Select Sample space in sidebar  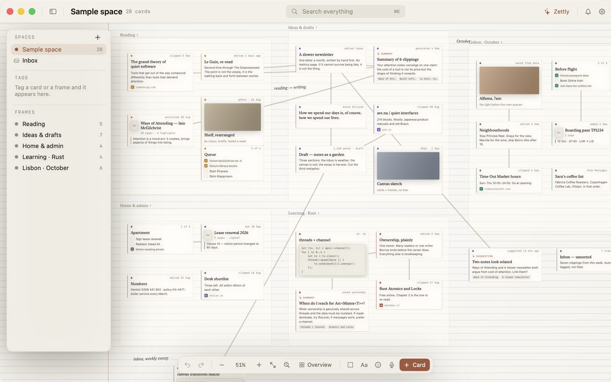(x=58, y=49)
